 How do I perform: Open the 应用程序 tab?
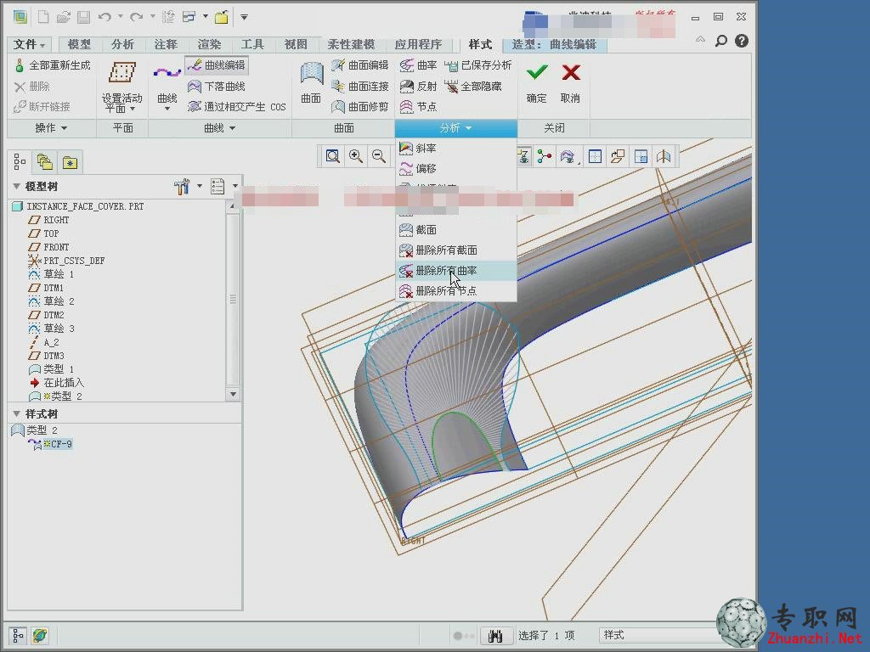pyautogui.click(x=418, y=44)
